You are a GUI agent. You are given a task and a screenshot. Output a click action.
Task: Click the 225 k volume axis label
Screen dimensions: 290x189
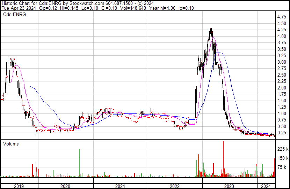tap(283, 149)
